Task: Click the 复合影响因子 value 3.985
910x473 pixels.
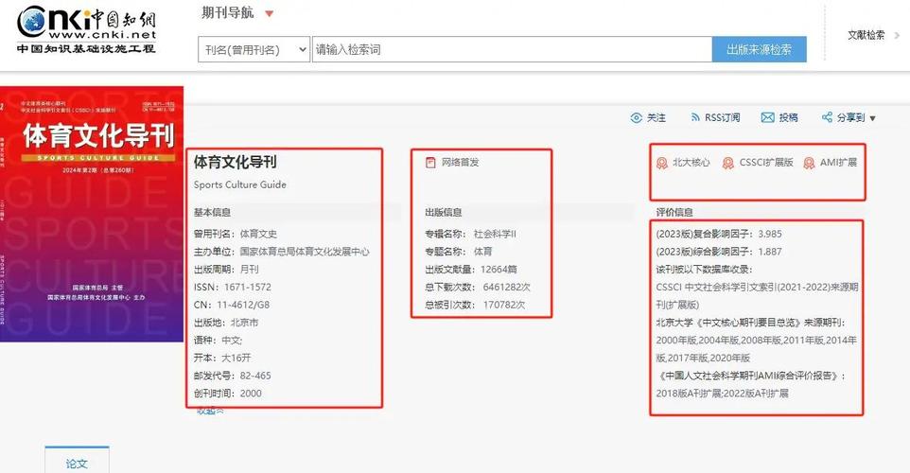Action: 770,234
